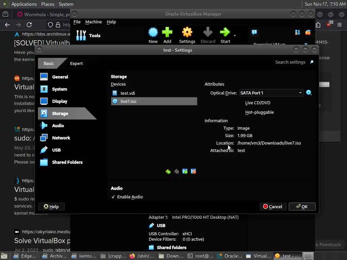Click the Search settings field
Viewport: 347px width, 260px height.
[x=290, y=62]
